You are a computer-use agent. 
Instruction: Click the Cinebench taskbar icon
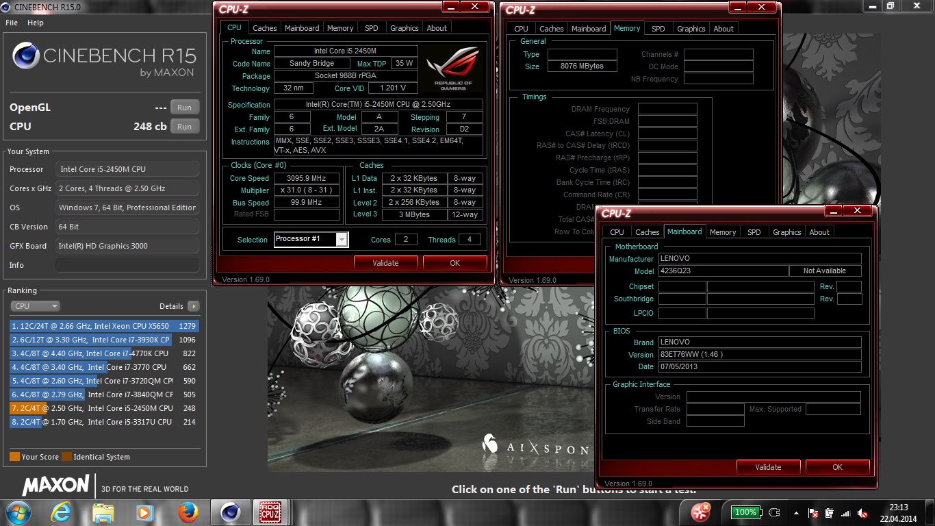click(x=230, y=512)
